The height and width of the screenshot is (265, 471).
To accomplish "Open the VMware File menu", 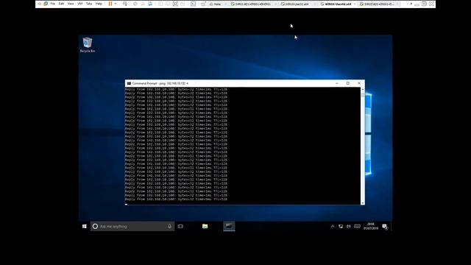I will (52, 4).
